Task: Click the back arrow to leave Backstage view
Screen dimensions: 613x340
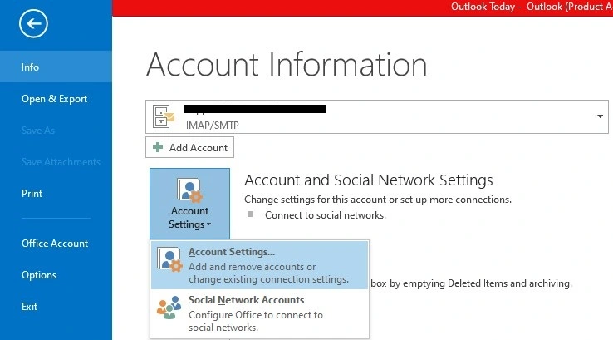Action: click(x=33, y=24)
